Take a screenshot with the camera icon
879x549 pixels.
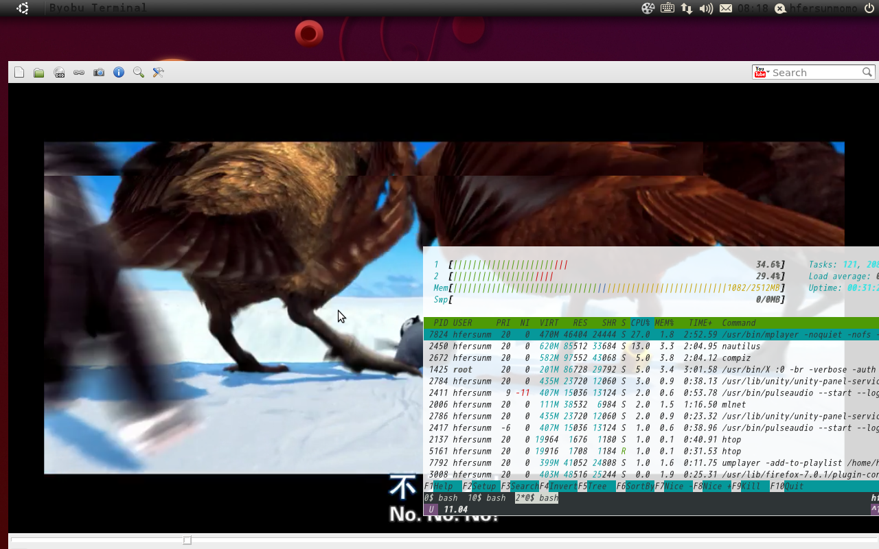click(99, 72)
